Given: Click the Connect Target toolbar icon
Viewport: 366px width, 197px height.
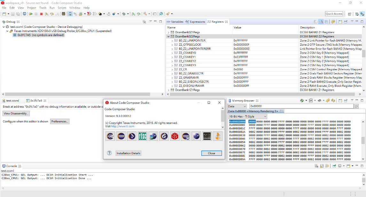Looking at the screenshot, I should (70, 14).
